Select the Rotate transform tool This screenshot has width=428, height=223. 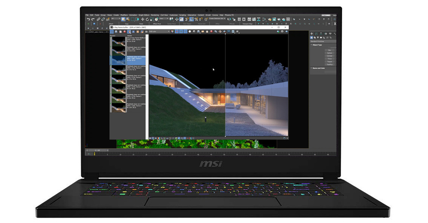[147, 19]
